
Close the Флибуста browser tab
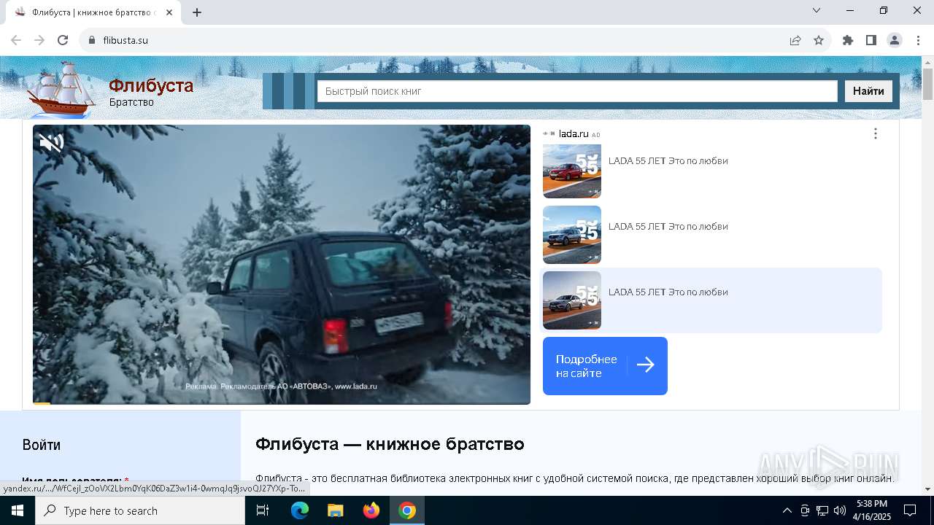pyautogui.click(x=169, y=12)
